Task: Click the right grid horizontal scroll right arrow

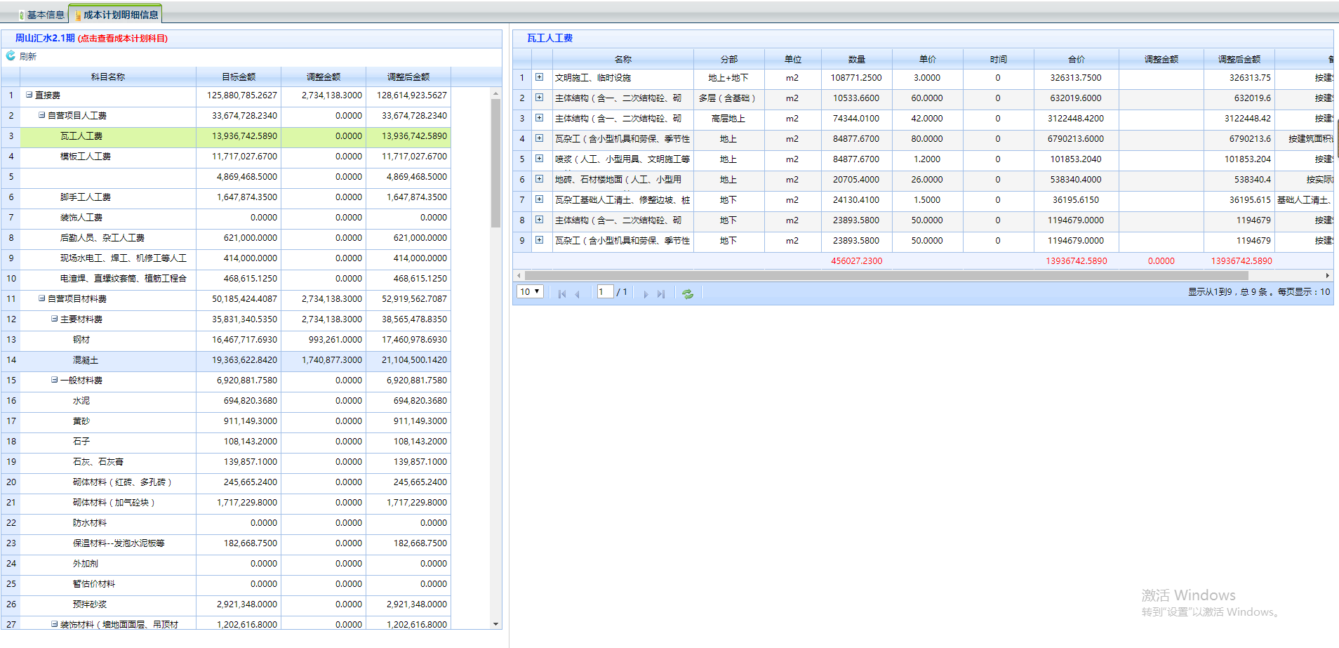Action: (x=1327, y=275)
